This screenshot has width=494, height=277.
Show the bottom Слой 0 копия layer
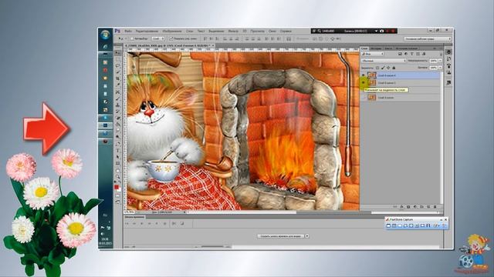pos(364,98)
